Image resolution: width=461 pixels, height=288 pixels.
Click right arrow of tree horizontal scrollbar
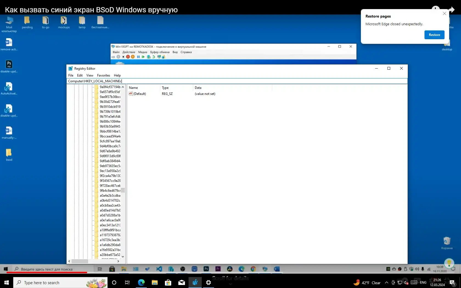tap(118, 261)
